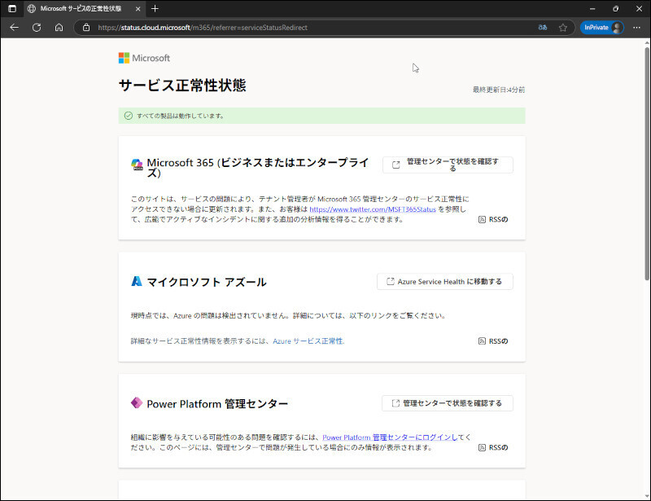The height and width of the screenshot is (501, 651).
Task: Open the browser home page icon
Action: pos(59,28)
